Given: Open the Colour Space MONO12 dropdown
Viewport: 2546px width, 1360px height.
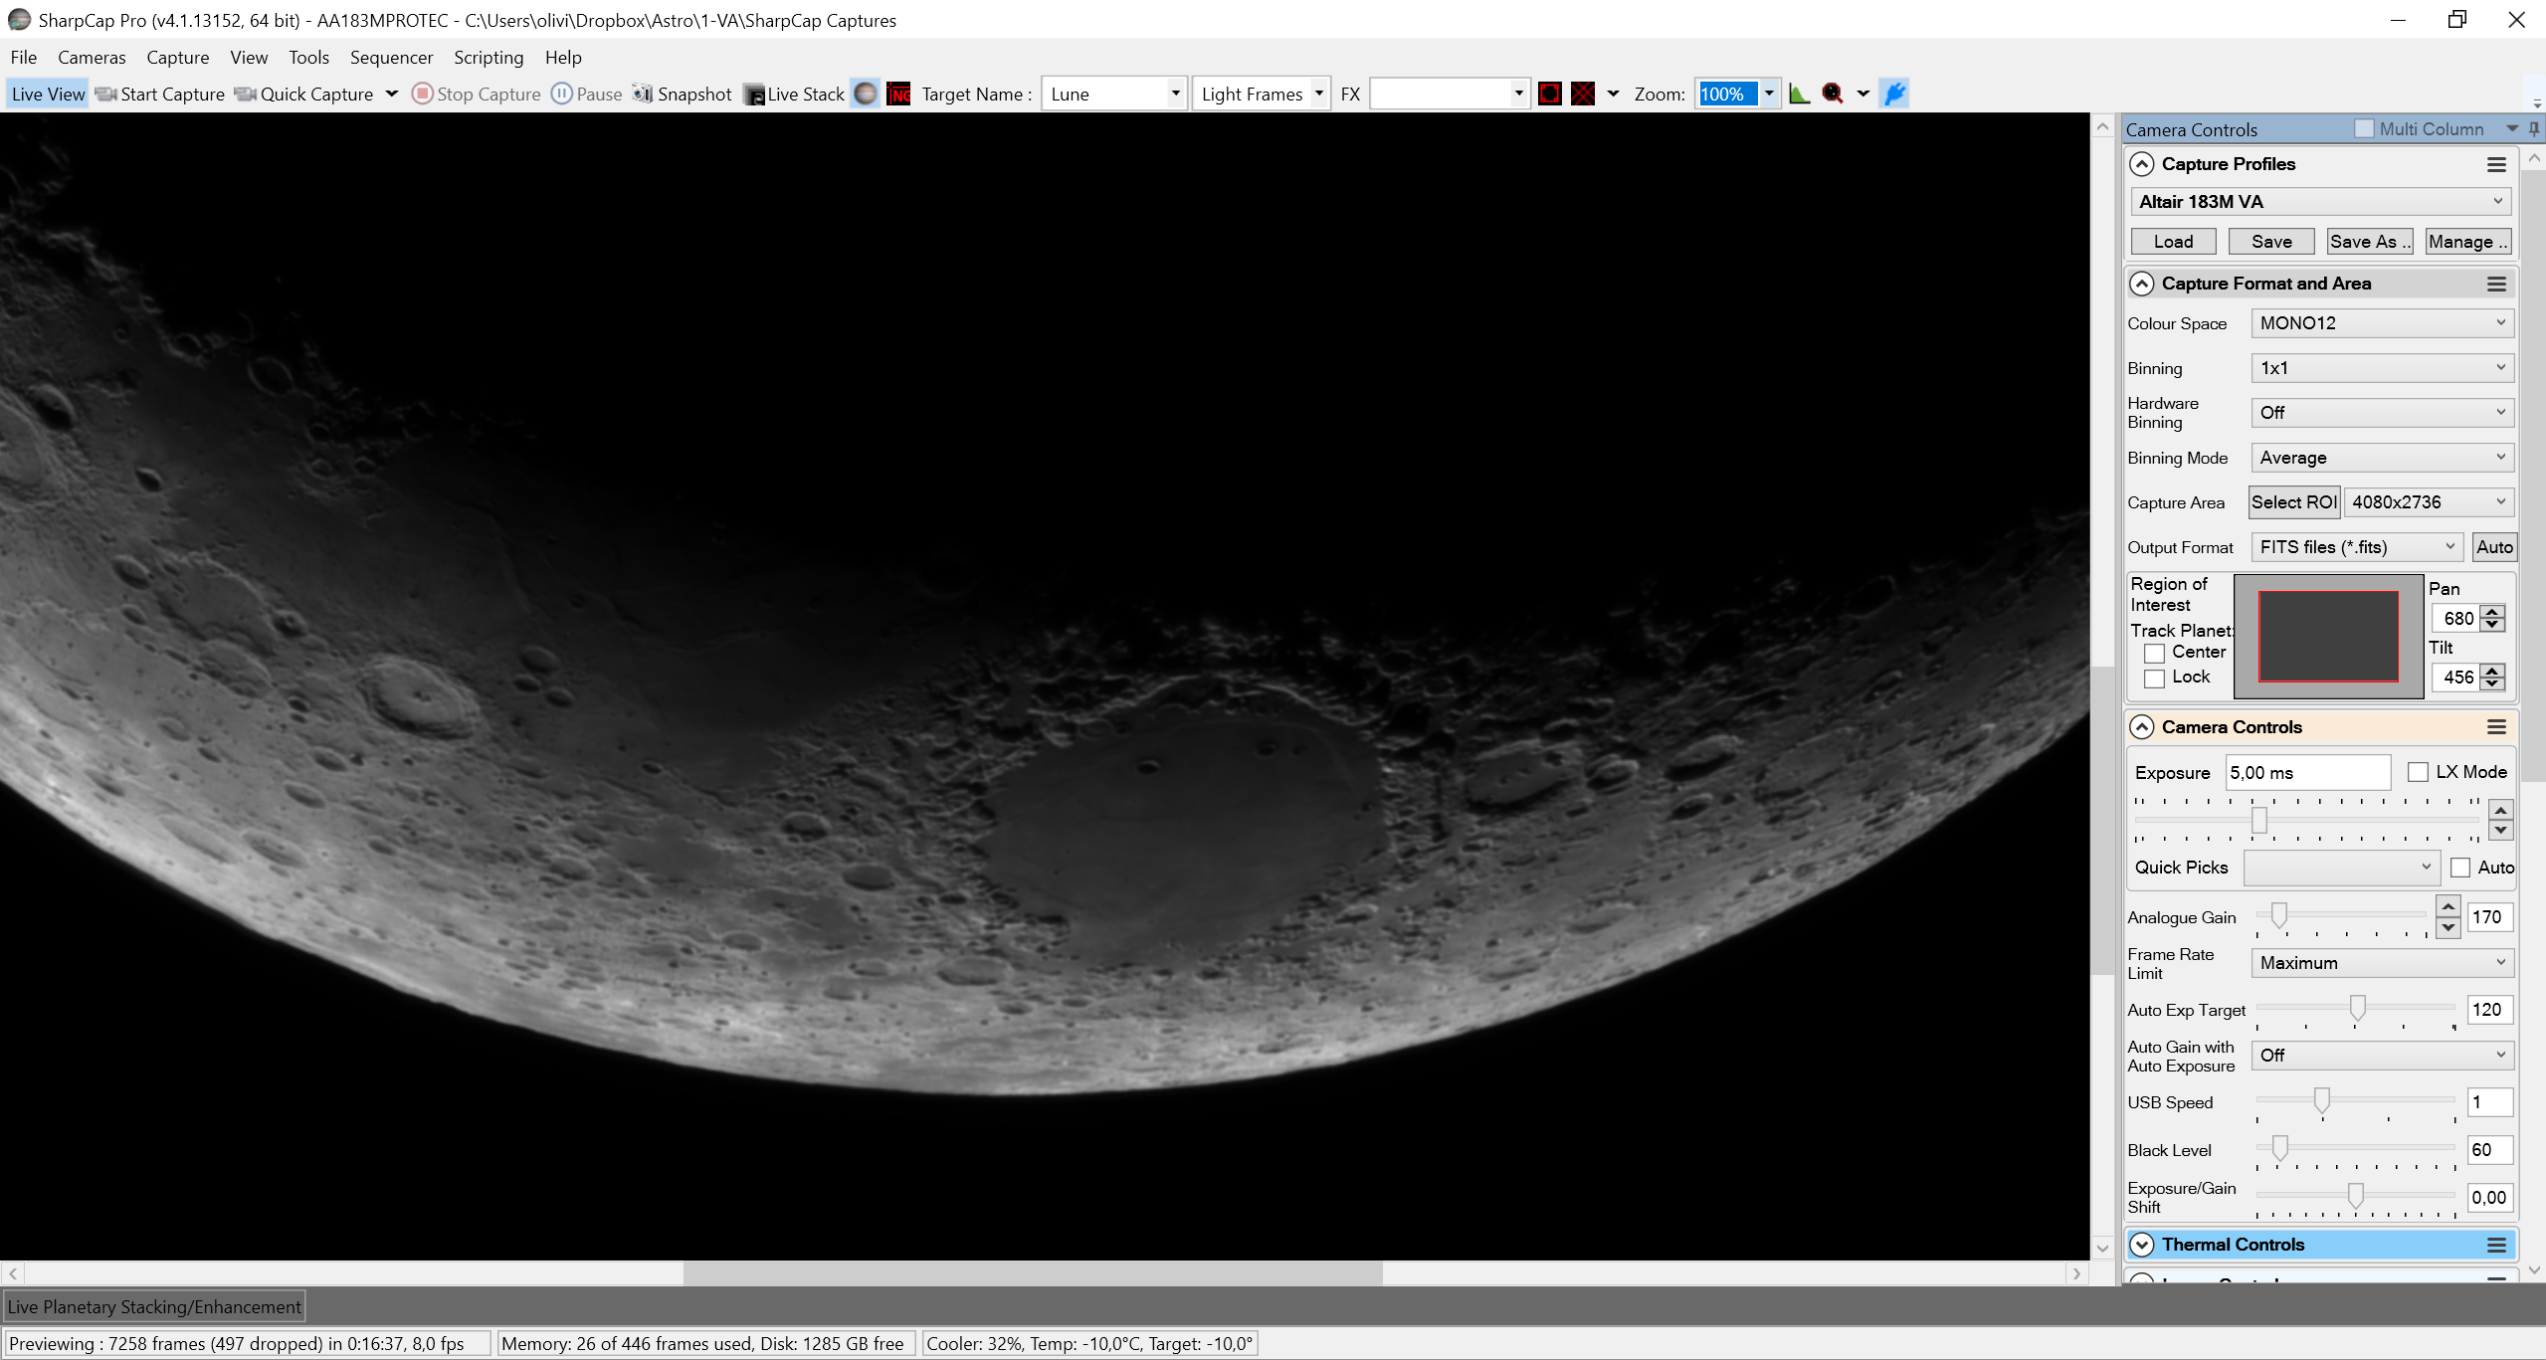Looking at the screenshot, I should click(x=2382, y=323).
